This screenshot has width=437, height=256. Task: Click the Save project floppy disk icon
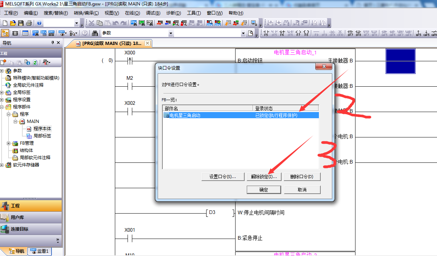click(x=21, y=23)
